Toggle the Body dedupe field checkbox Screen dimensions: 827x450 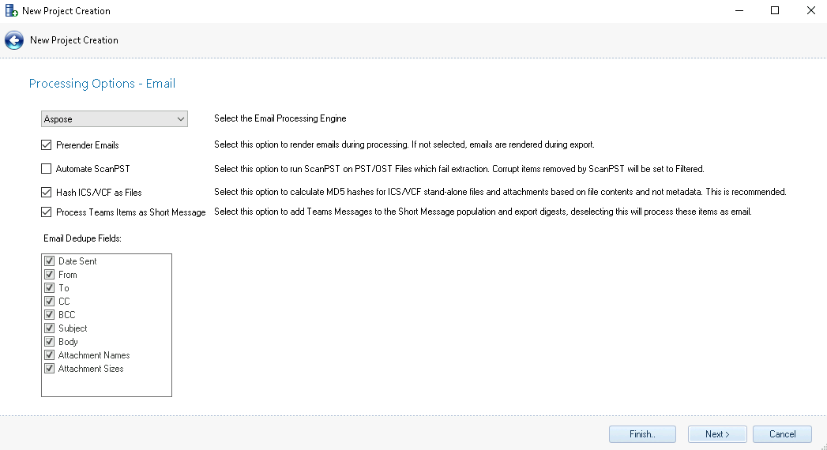(x=50, y=342)
